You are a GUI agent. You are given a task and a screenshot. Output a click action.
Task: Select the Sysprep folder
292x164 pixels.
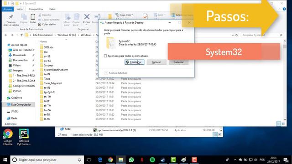pyautogui.click(x=47, y=65)
